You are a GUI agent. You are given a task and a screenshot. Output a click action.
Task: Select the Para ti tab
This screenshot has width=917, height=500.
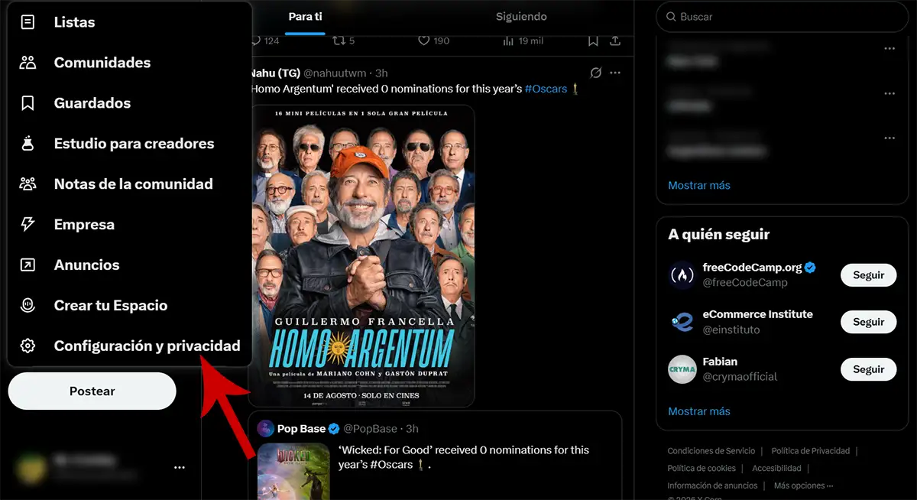[305, 17]
